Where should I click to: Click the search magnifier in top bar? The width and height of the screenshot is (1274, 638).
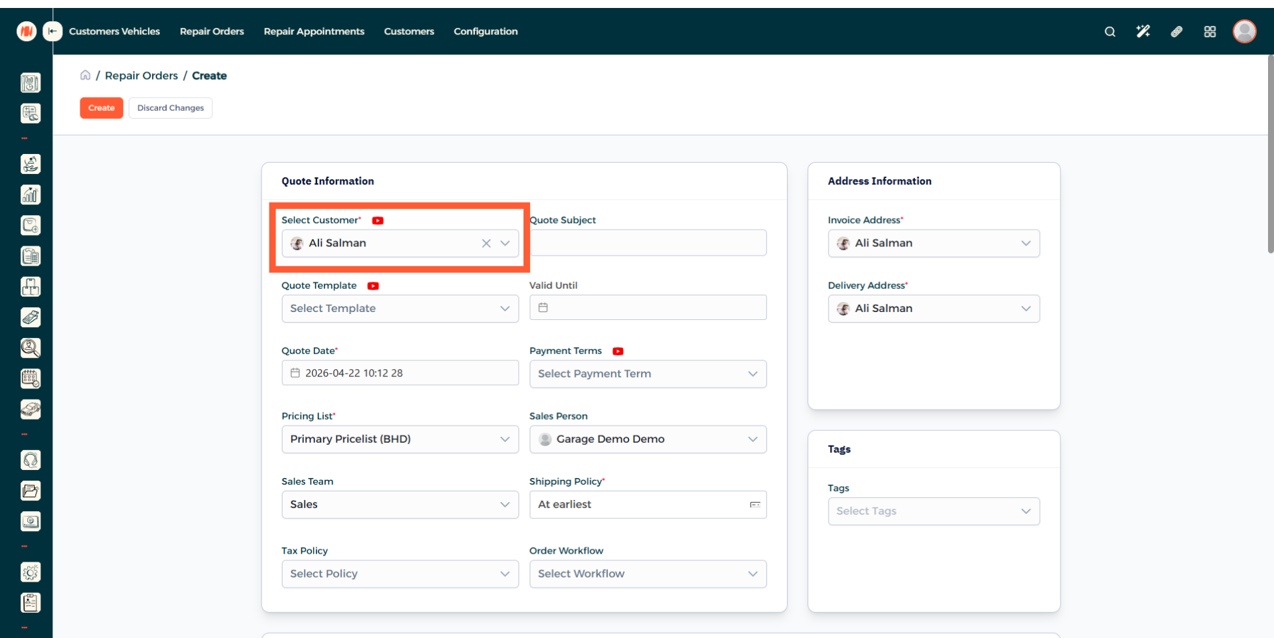1109,31
